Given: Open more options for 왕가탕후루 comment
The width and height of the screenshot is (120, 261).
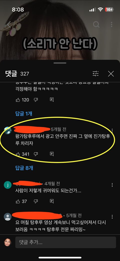Looking at the screenshot, I should (x=112, y=131).
